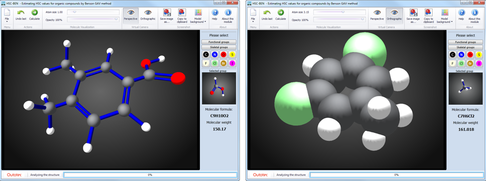Screen dimensions: 486x181
Task: Select bromine Br atom in left window
Action: click(x=224, y=64)
